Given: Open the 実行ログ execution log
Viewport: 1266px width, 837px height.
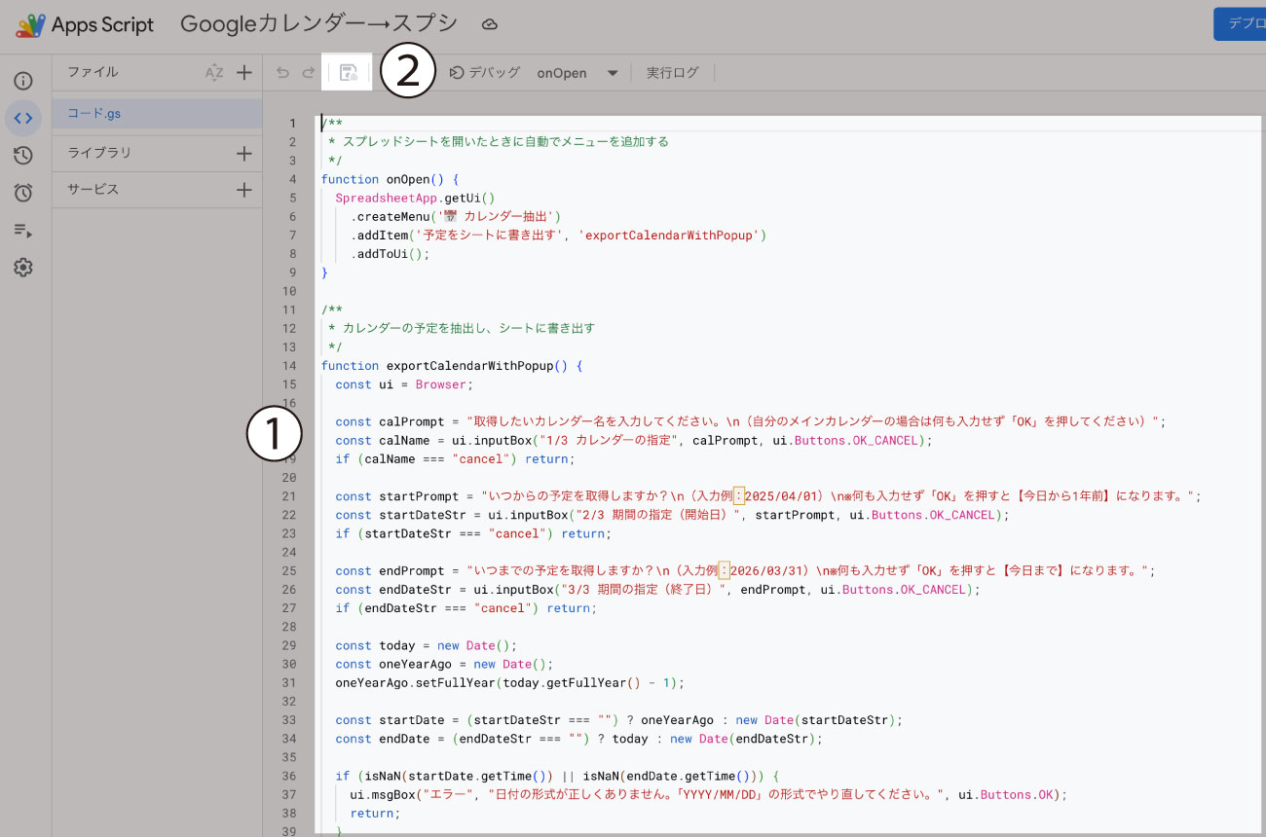Looking at the screenshot, I should point(673,72).
